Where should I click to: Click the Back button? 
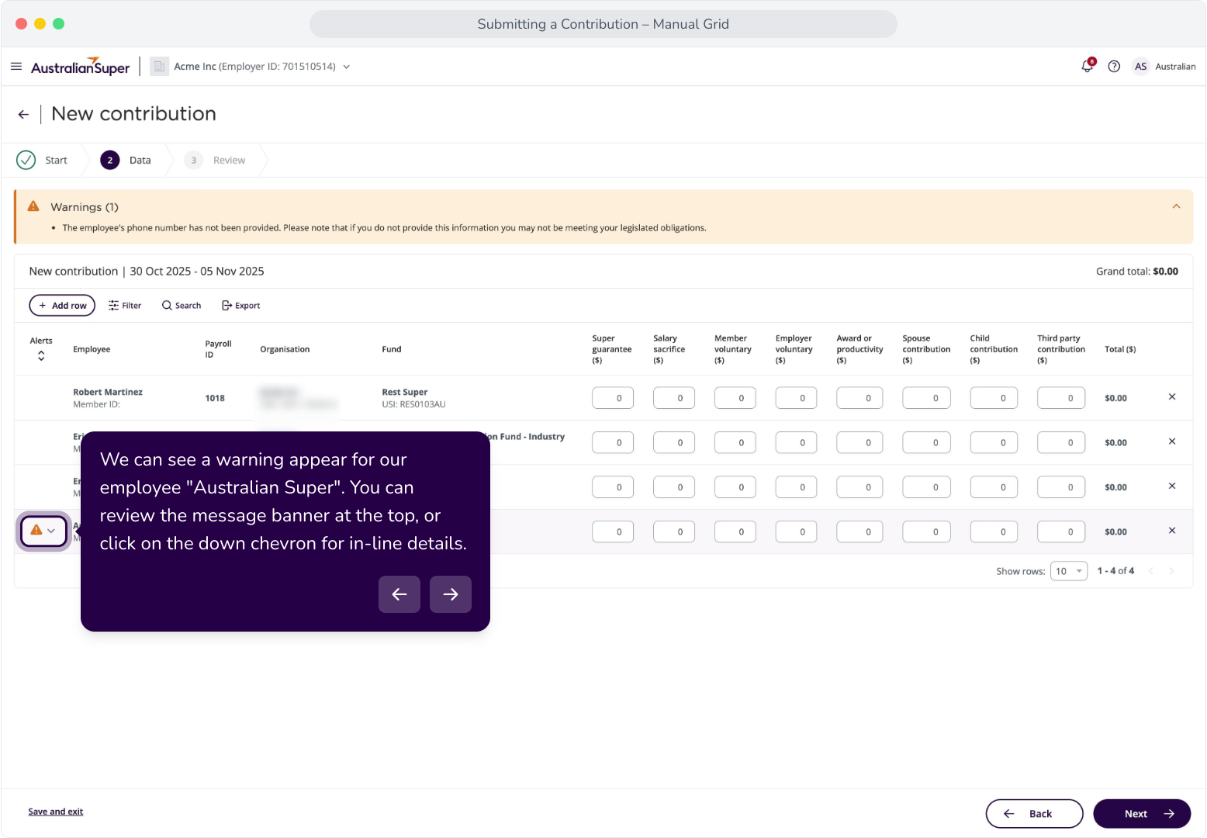point(1034,814)
